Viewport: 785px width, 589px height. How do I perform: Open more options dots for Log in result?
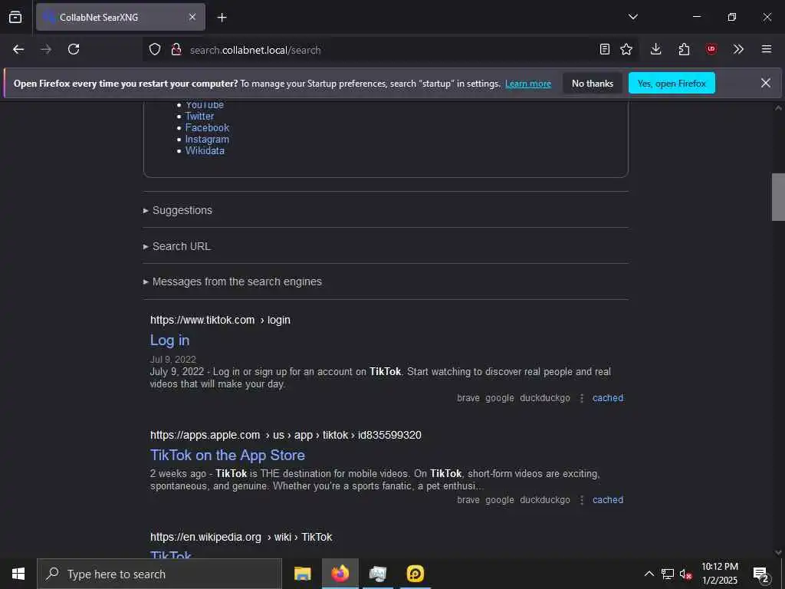pos(581,398)
